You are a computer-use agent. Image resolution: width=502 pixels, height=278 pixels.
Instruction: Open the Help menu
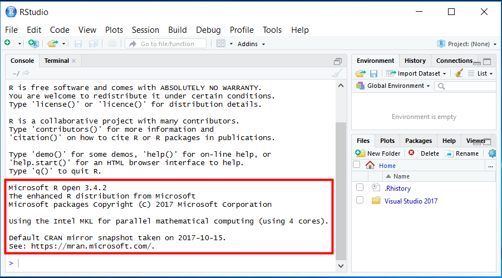tap(300, 30)
